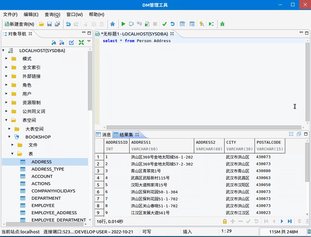311x237 pixels.
Task: Save the query with the floppy disk icon
Action: (49, 24)
